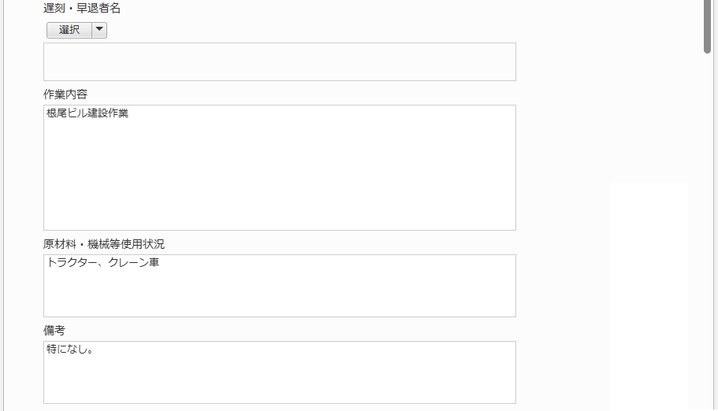Click the word トラクター in the text
718x411 pixels.
pyautogui.click(x=71, y=262)
